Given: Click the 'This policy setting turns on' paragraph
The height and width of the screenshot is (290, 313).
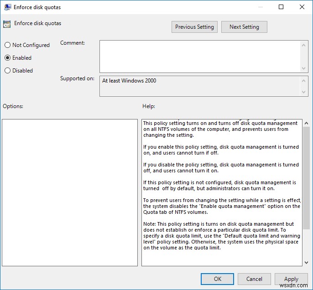Looking at the screenshot, I should tap(220, 129).
